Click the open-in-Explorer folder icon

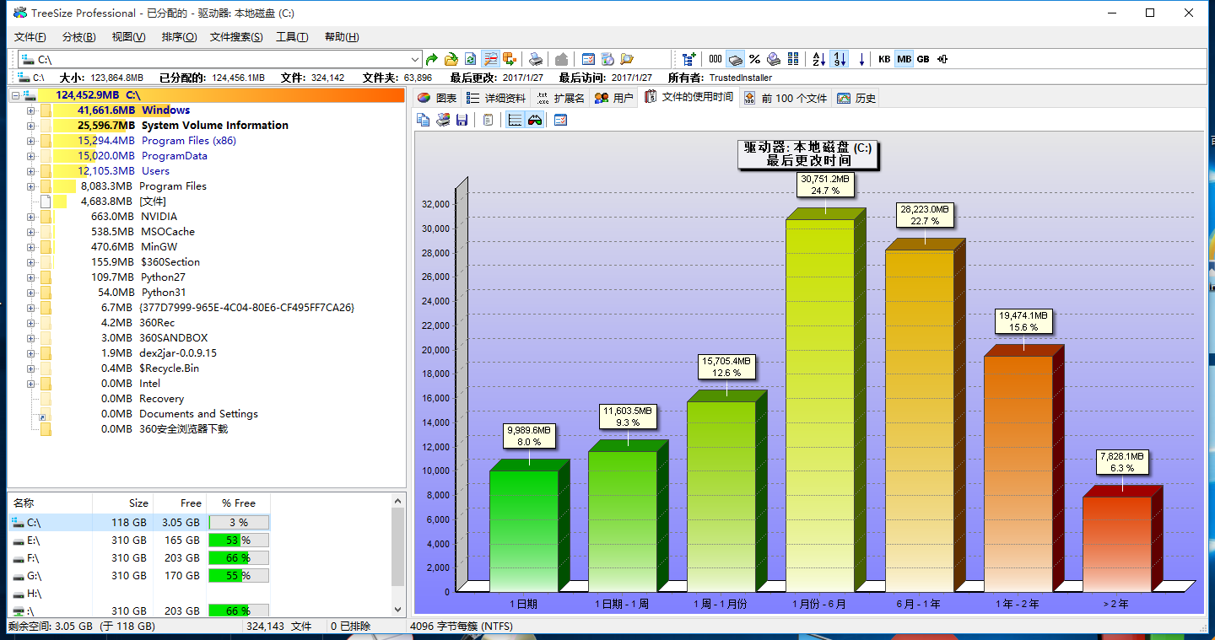pos(627,59)
